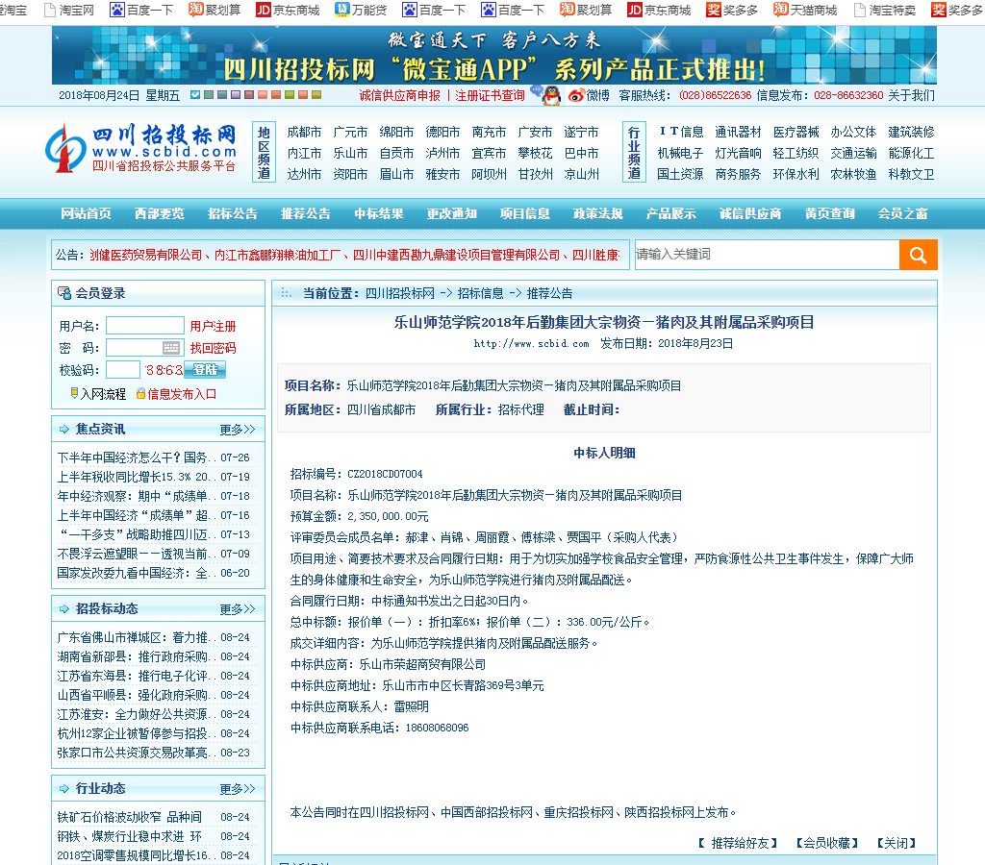The height and width of the screenshot is (865, 985).
Task: Open the 万能贷 bookmark icon
Action: click(x=342, y=10)
